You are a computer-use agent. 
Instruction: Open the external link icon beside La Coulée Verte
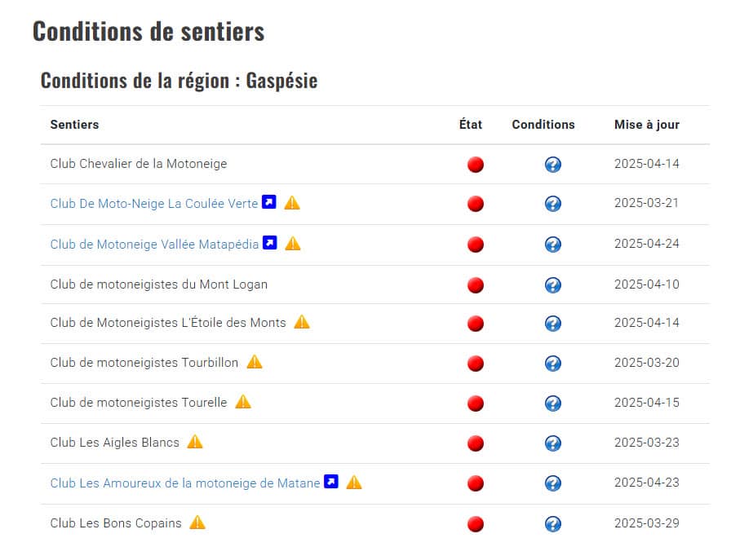(x=269, y=202)
